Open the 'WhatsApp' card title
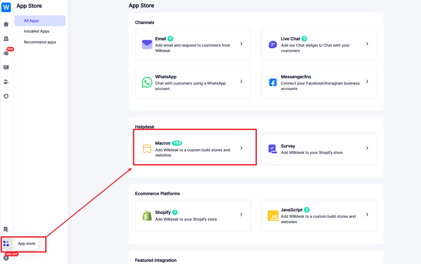 pos(166,77)
